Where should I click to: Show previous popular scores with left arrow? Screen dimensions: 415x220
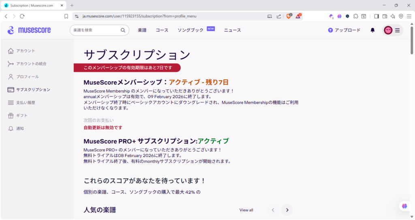273,210
